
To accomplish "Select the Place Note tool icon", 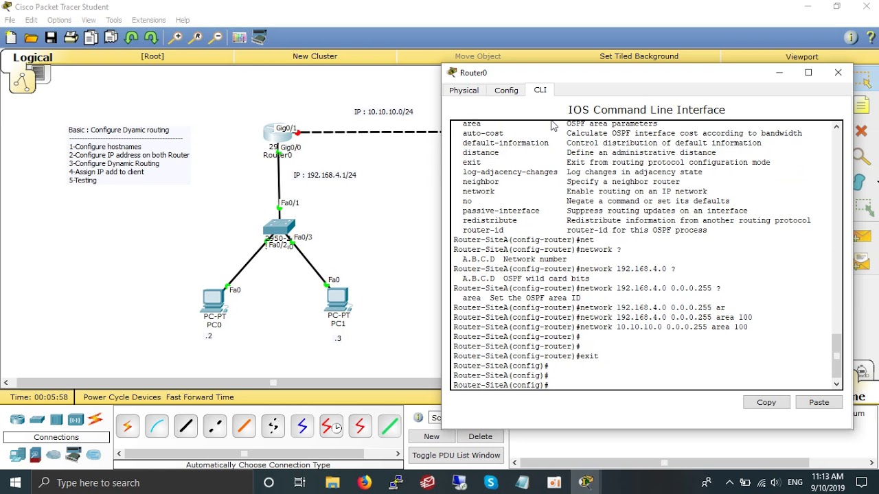I will (862, 105).
